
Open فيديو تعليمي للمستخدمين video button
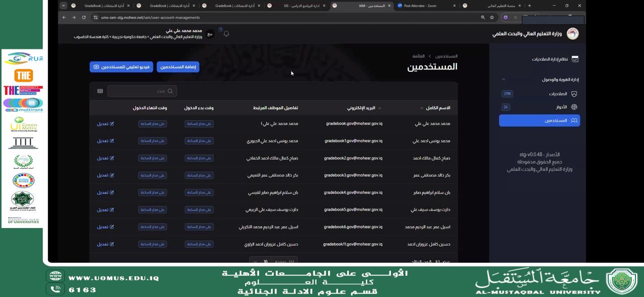(x=121, y=67)
